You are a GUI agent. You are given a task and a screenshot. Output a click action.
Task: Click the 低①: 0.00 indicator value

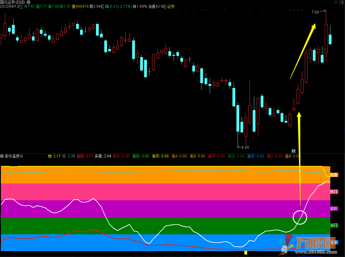tap(121, 156)
